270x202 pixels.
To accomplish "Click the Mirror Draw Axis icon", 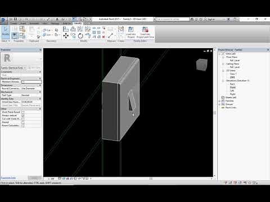I will [x=88, y=29].
